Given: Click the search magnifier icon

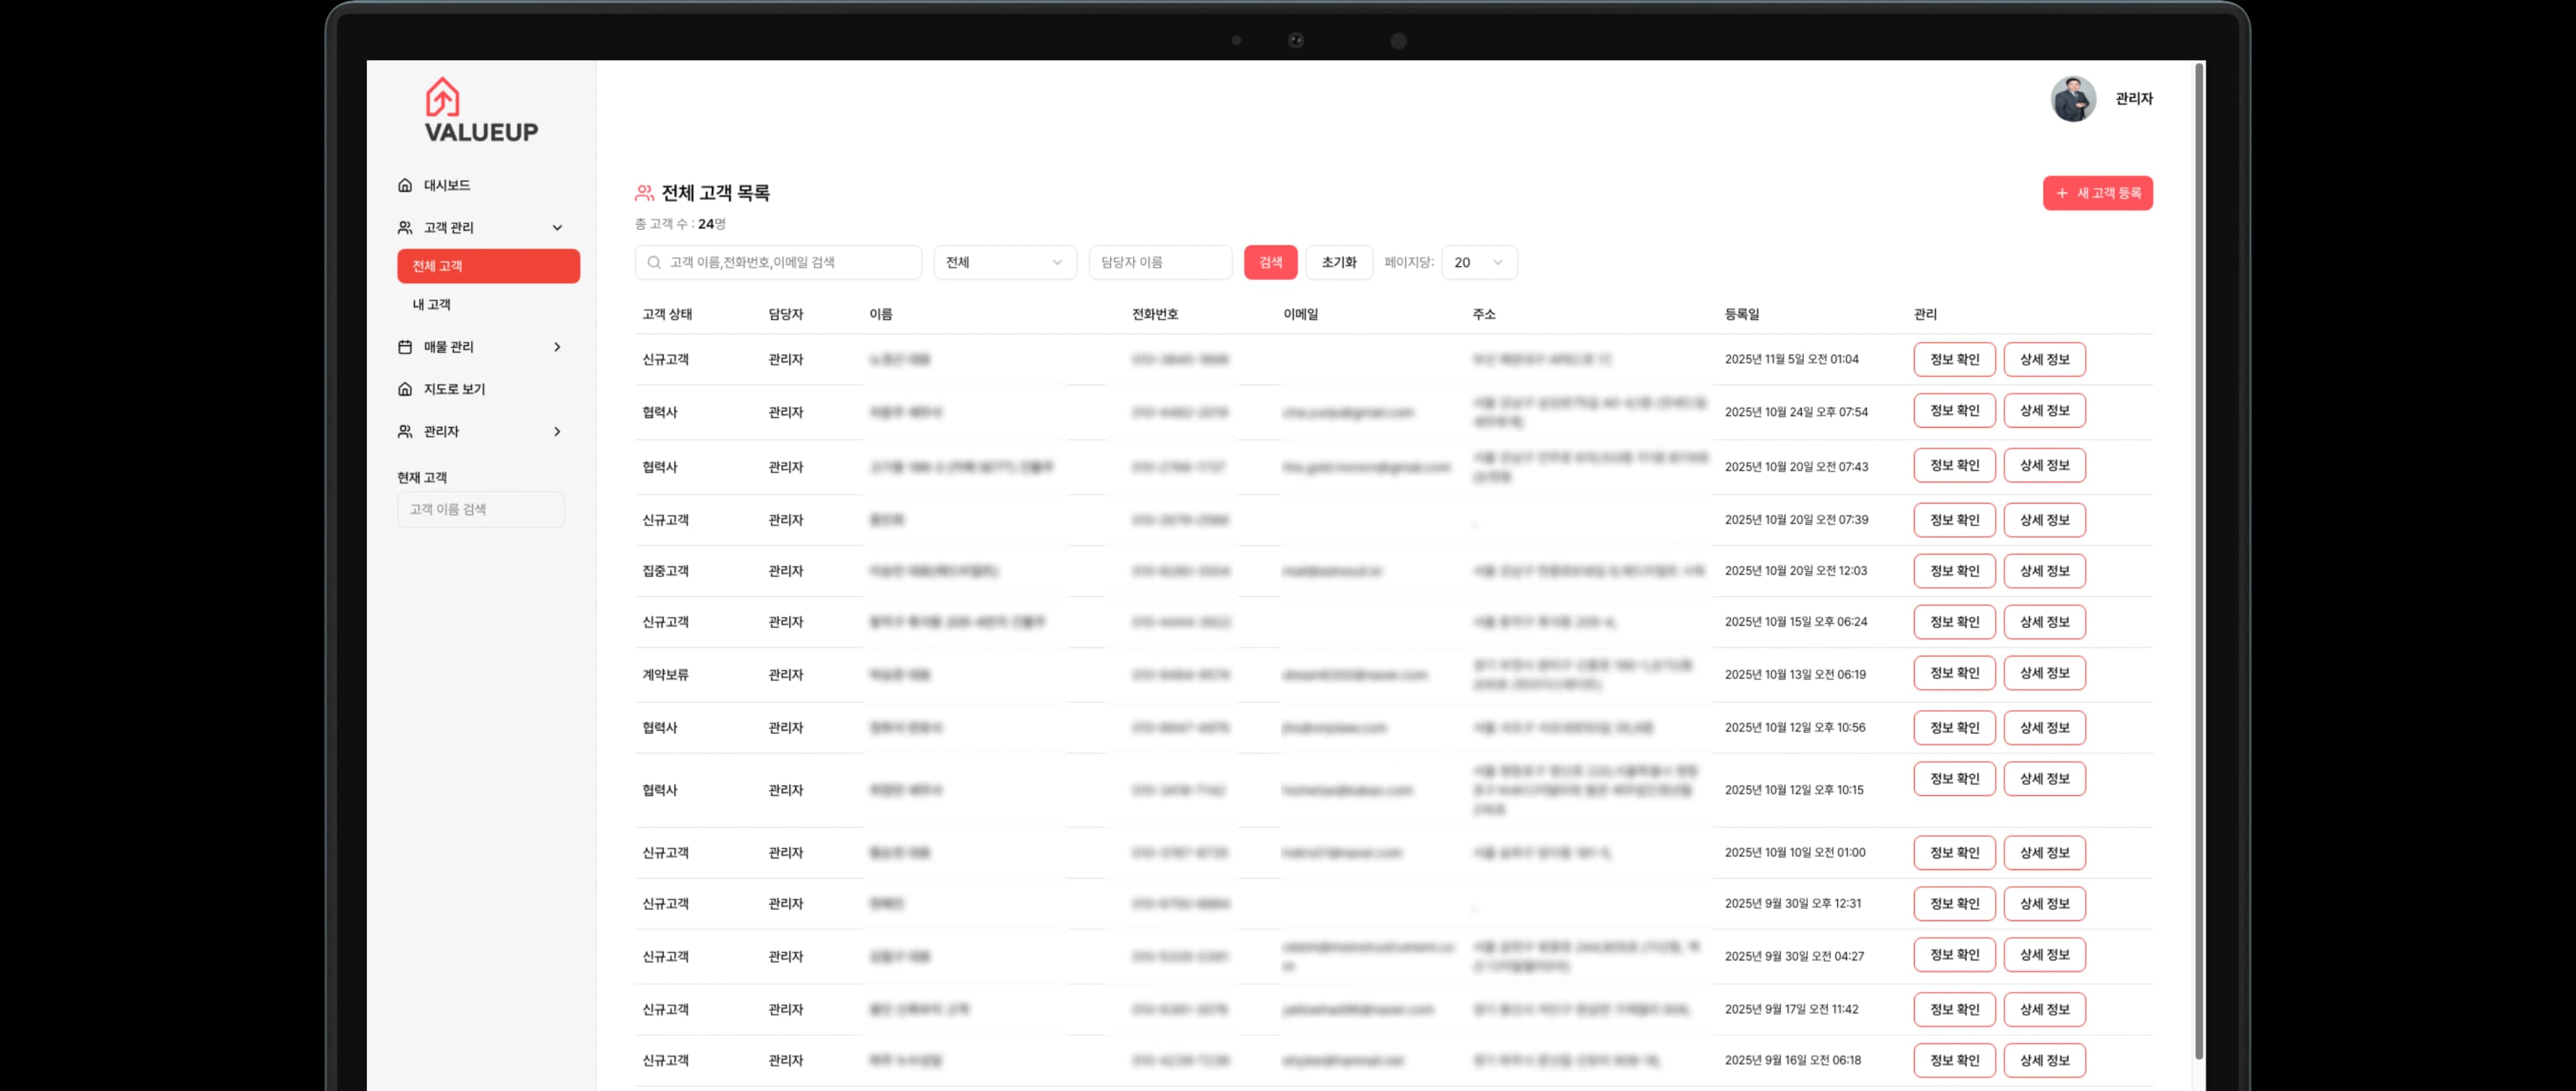Looking at the screenshot, I should [654, 262].
